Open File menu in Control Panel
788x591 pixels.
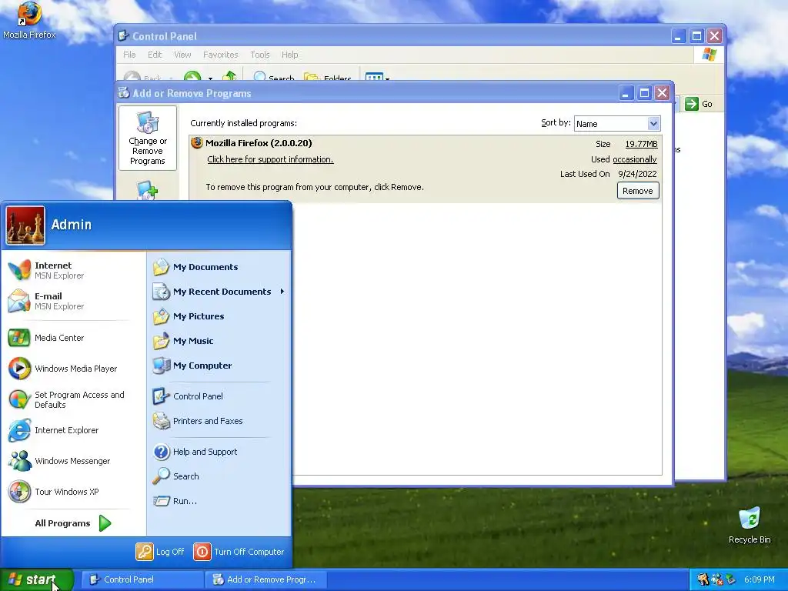pos(129,55)
